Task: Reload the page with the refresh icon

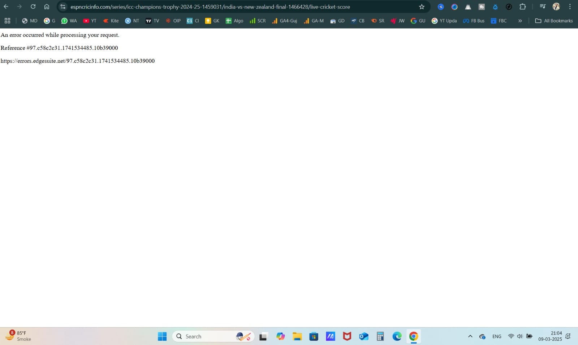Action: pyautogui.click(x=33, y=6)
